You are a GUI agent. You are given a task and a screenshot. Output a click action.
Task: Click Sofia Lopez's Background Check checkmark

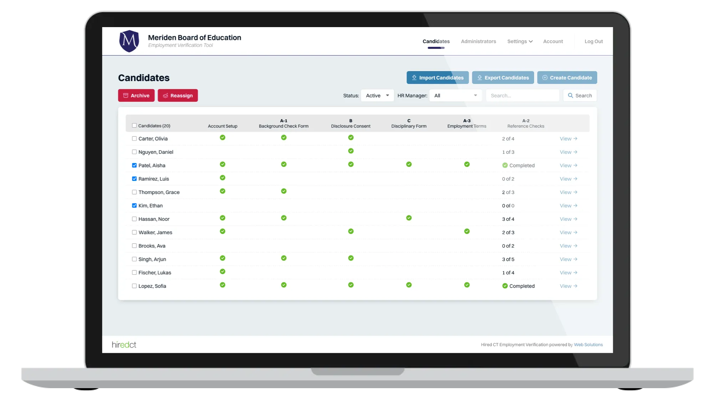tap(284, 285)
